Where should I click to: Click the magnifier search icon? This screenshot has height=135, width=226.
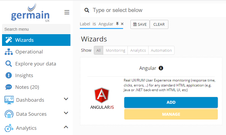87,10
